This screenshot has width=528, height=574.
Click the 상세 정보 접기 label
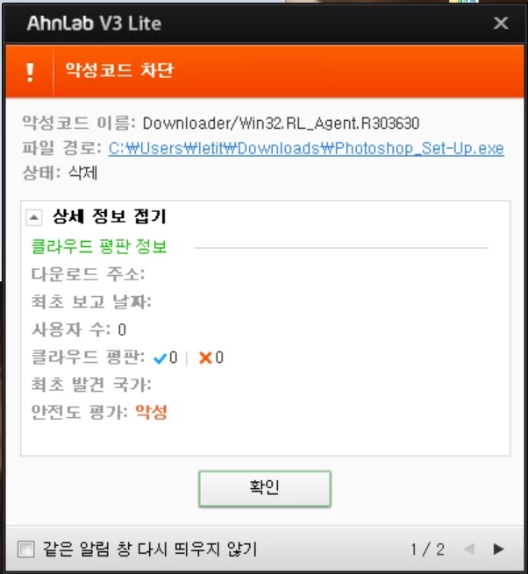[x=109, y=216]
